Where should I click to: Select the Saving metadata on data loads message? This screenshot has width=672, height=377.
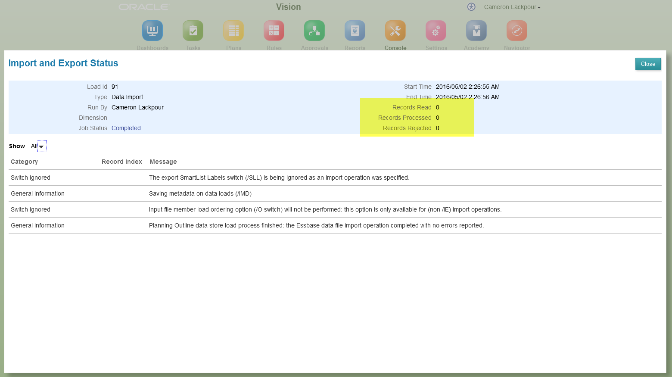click(x=200, y=193)
